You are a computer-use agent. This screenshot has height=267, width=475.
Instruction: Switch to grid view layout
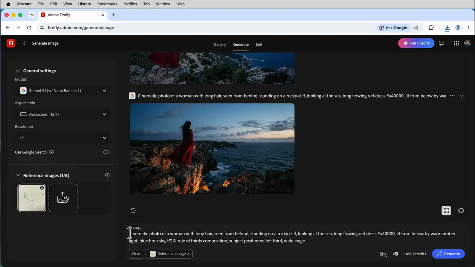coord(446,211)
